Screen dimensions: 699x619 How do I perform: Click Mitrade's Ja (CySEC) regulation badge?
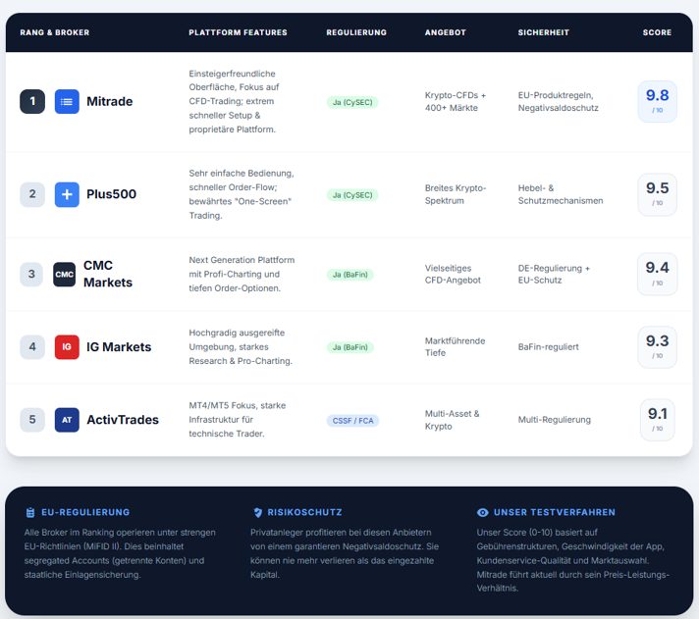point(353,102)
